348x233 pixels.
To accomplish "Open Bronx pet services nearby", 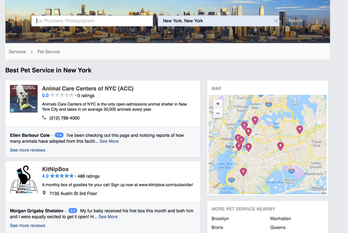I will (217, 228).
